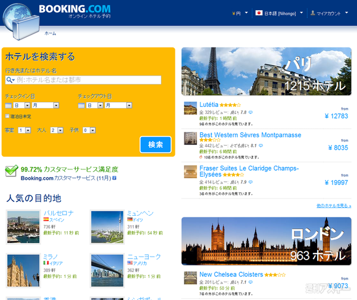Focus the destination or hotel name field
Image resolution: width=357 pixels, height=300 pixels.
tap(83, 80)
